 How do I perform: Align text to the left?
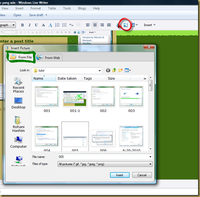pyautogui.click(x=88, y=25)
